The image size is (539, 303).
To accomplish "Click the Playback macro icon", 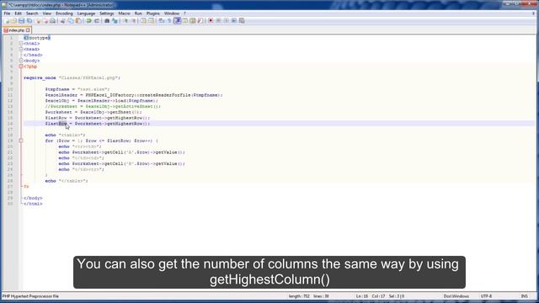I will [x=227, y=20].
